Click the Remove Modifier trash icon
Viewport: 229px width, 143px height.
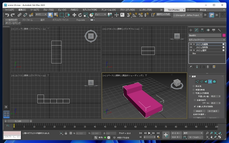(208, 67)
